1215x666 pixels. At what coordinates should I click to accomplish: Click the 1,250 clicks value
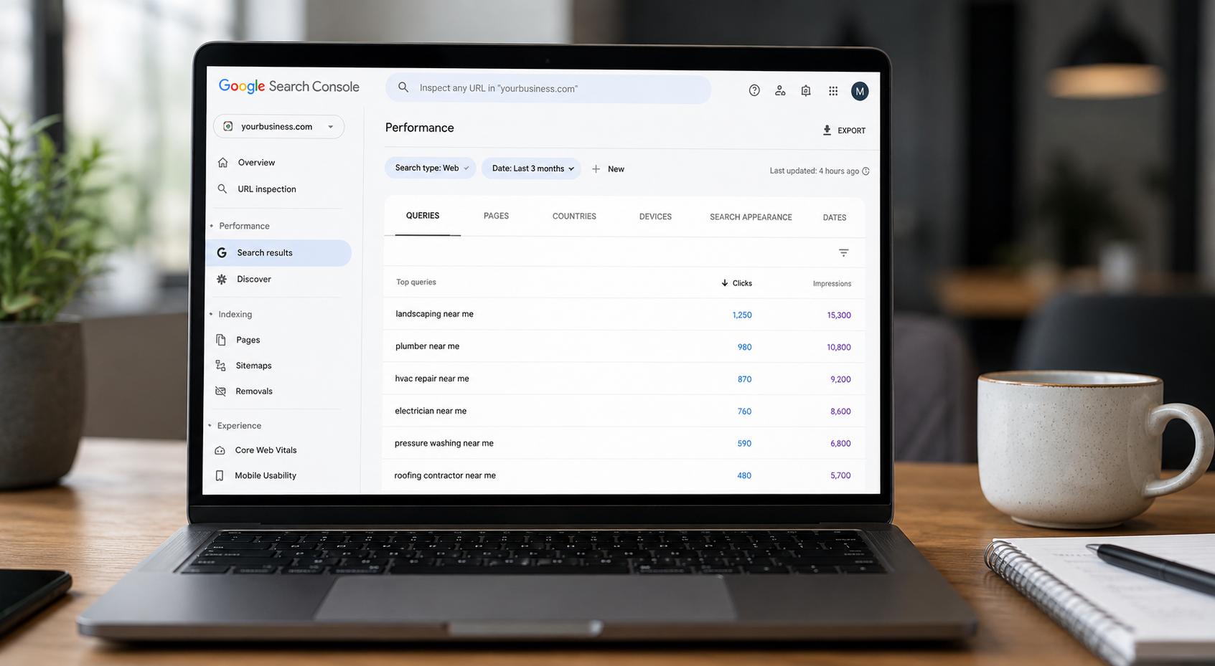click(742, 315)
